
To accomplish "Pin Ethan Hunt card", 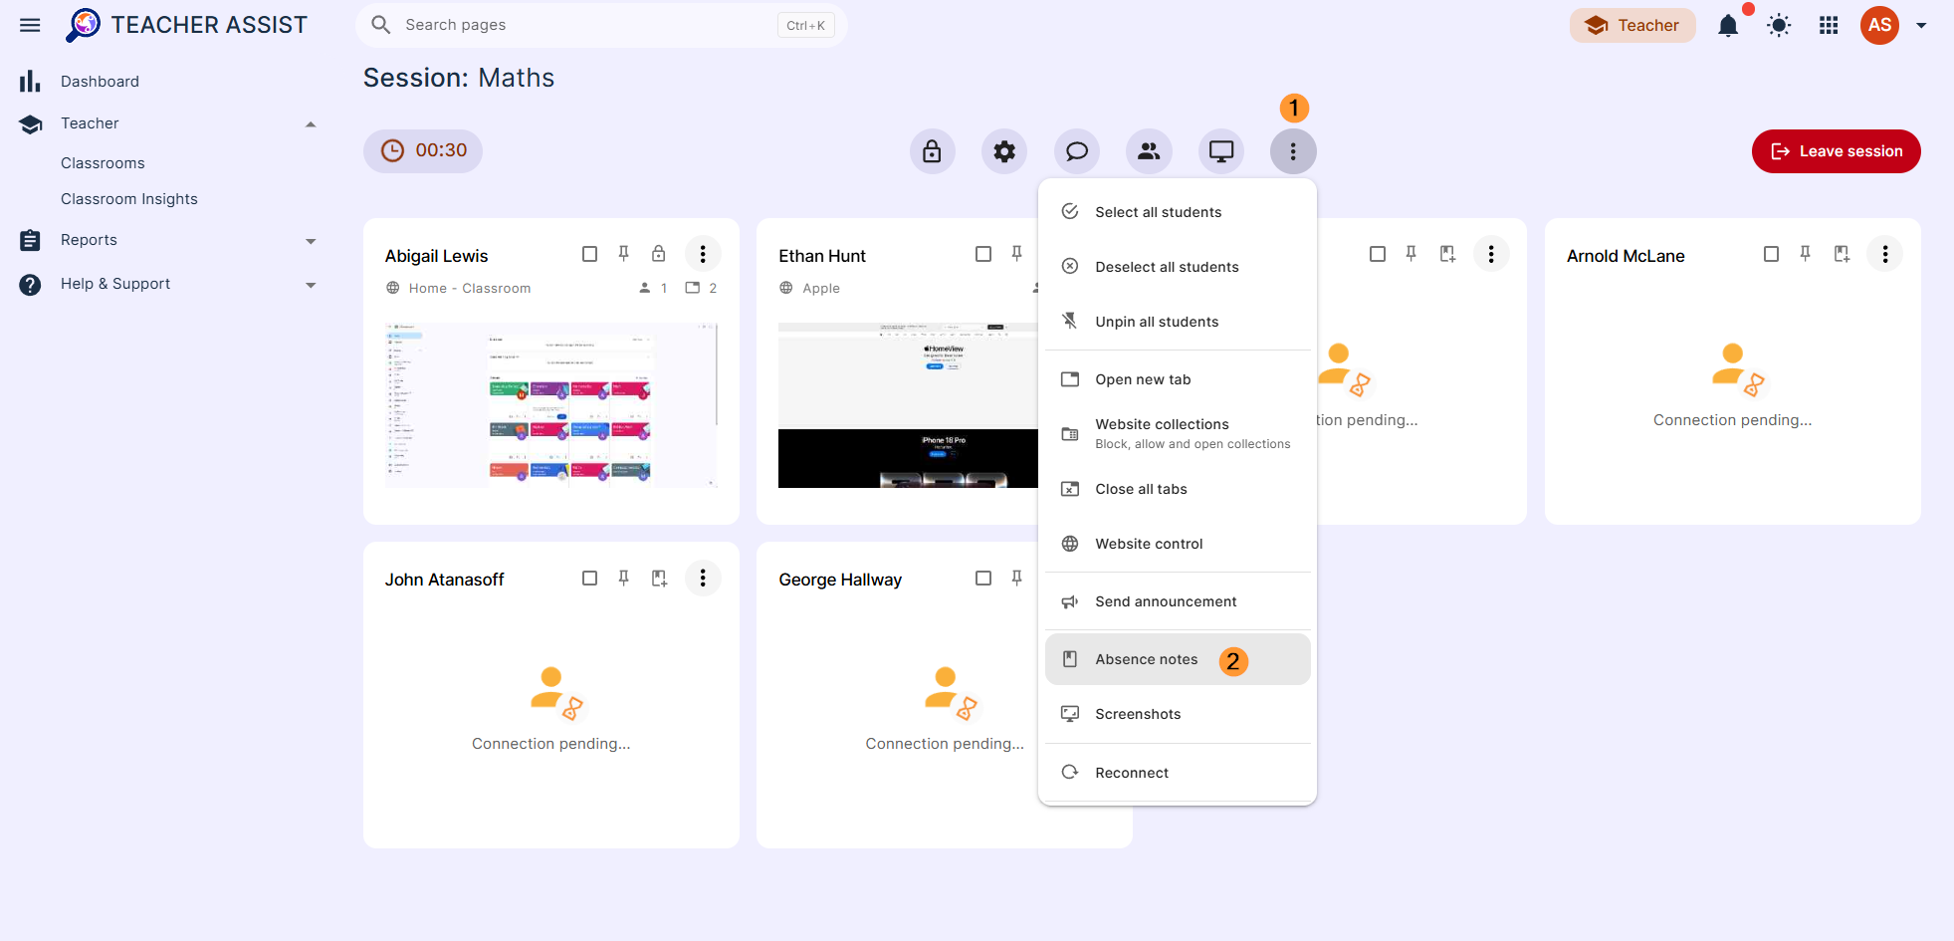I will click(x=1017, y=254).
